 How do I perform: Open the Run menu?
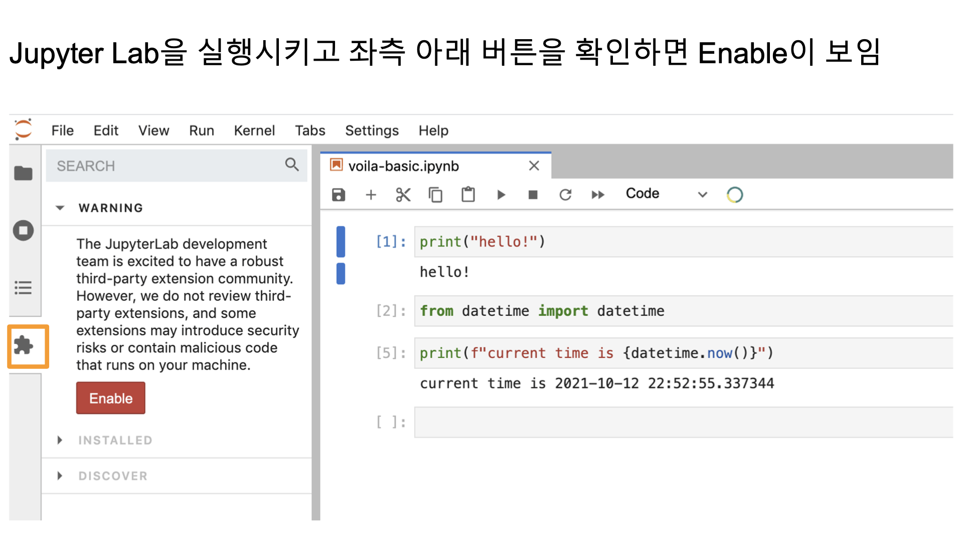(x=202, y=130)
